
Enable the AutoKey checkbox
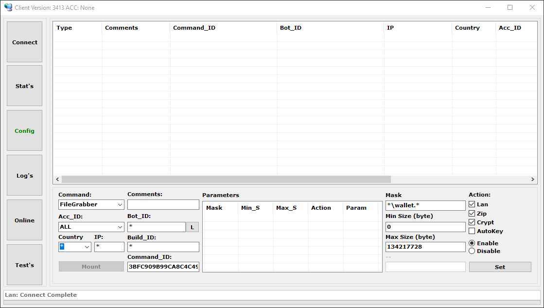click(472, 231)
